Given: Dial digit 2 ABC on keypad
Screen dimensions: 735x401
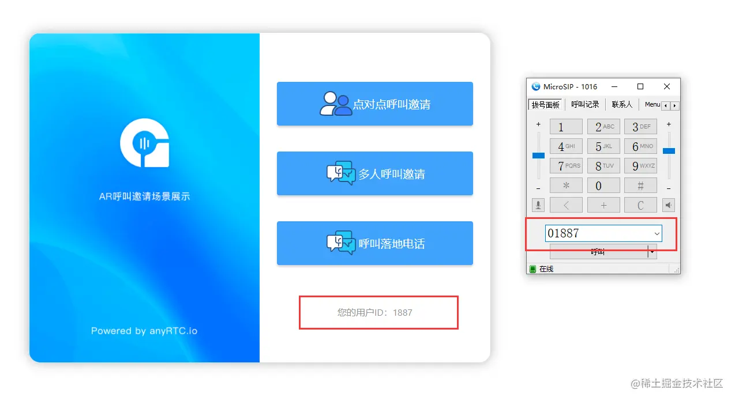Looking at the screenshot, I should click(603, 127).
